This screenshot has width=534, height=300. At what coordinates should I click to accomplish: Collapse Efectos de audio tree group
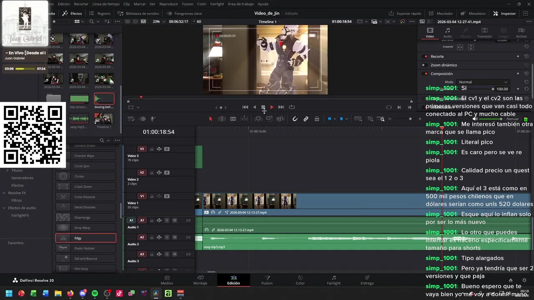pos(4,208)
